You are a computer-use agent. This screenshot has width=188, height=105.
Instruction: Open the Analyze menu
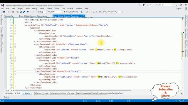[70, 8]
